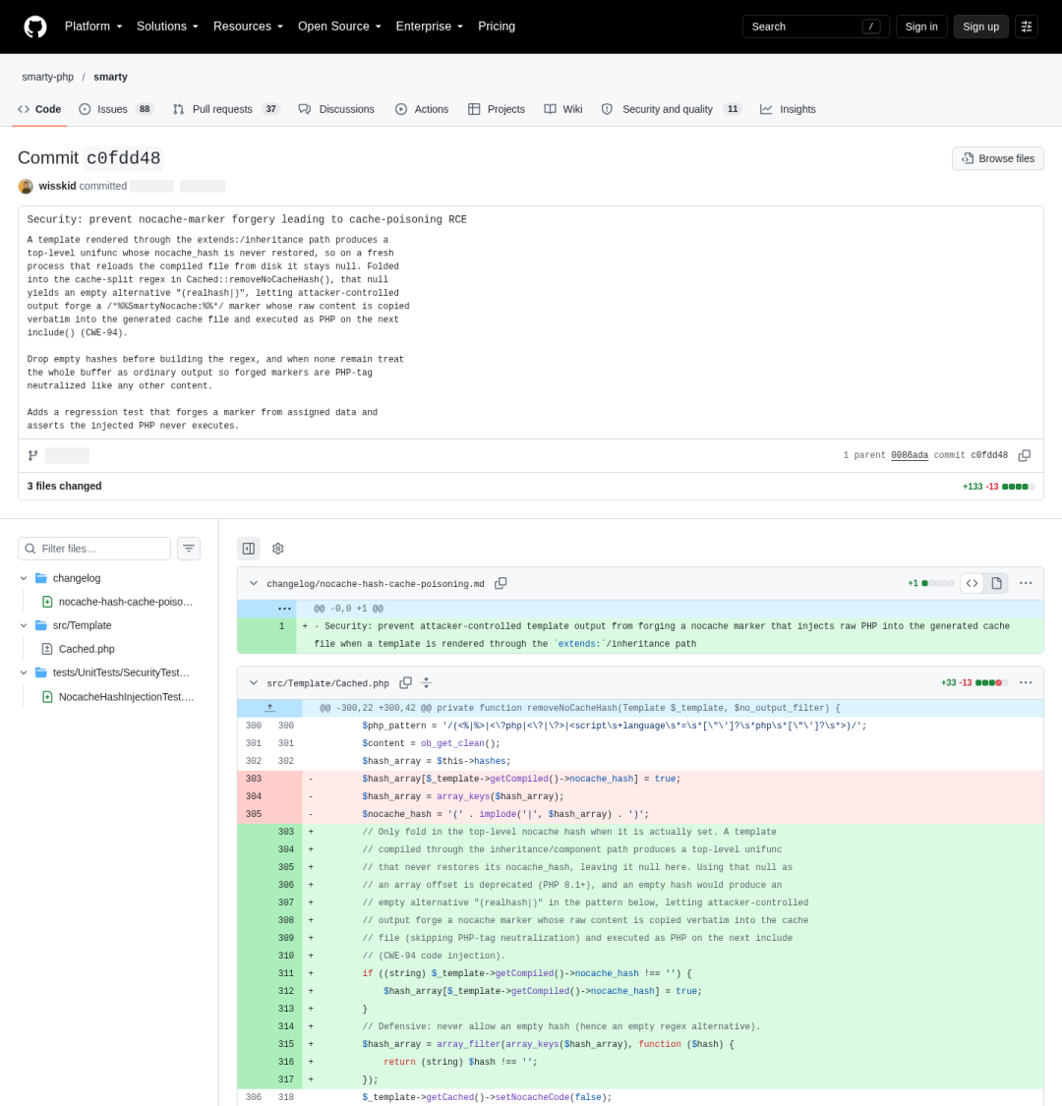This screenshot has height=1106, width=1062.
Task: Switch to the Discussions tab
Action: point(336,109)
